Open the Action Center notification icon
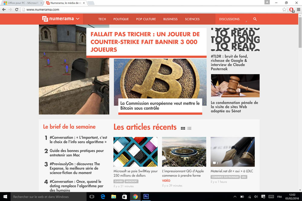 (263, 196)
